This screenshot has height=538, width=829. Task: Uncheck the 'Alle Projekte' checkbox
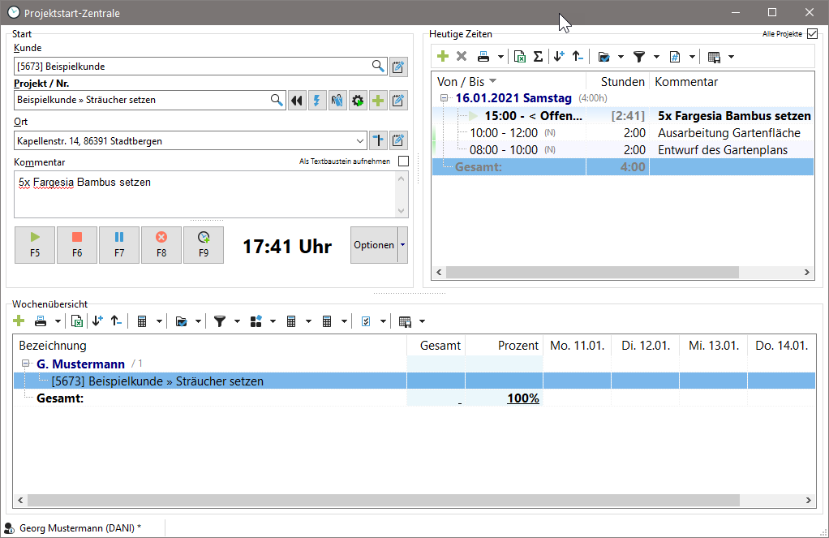tap(812, 34)
